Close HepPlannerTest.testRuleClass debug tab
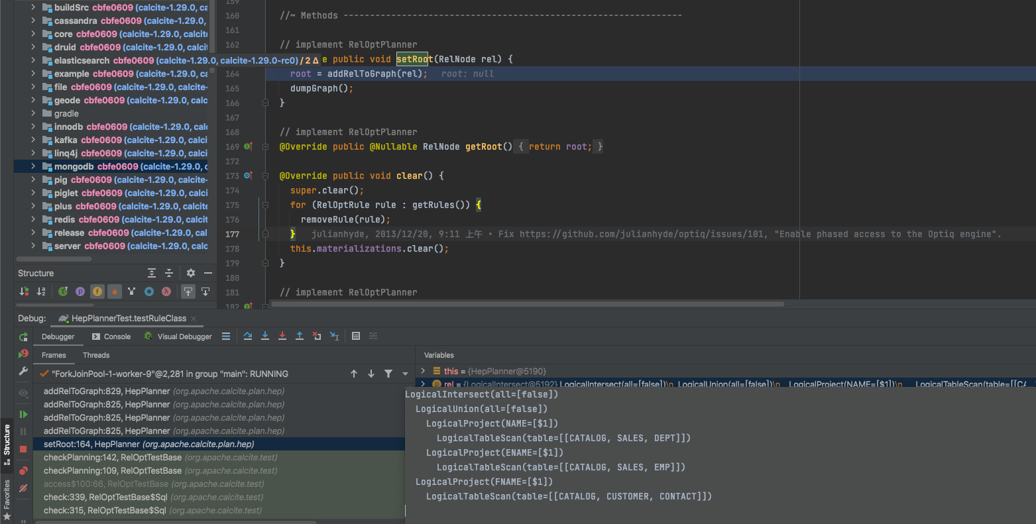The height and width of the screenshot is (524, 1036). [x=194, y=319]
